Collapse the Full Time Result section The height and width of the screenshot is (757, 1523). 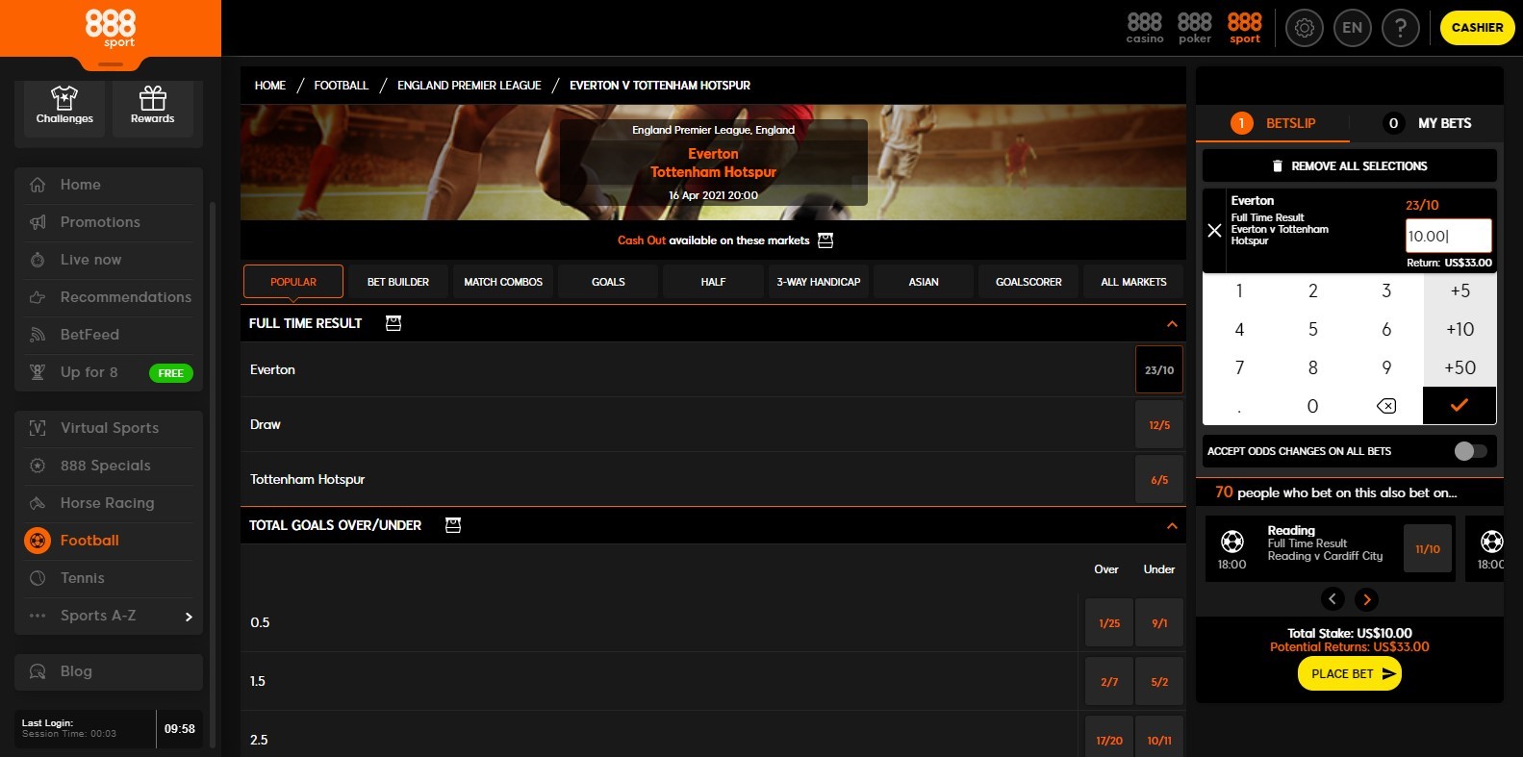(x=1171, y=324)
